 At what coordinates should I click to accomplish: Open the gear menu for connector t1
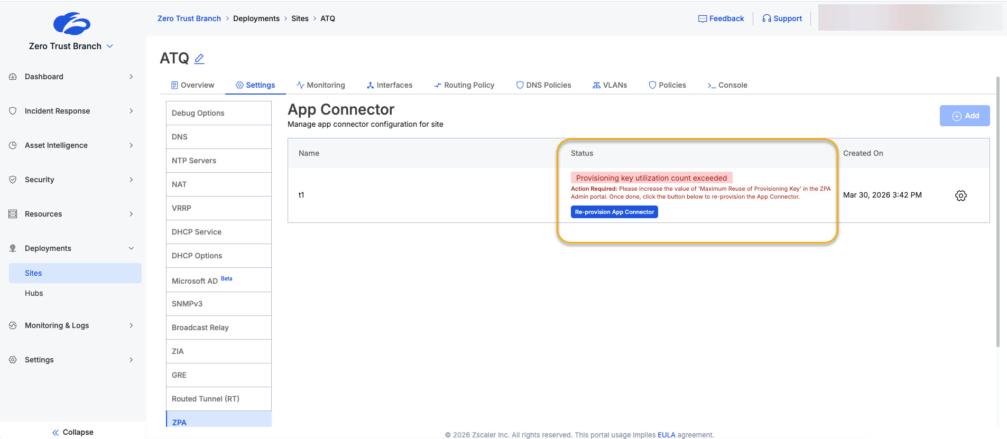[961, 195]
